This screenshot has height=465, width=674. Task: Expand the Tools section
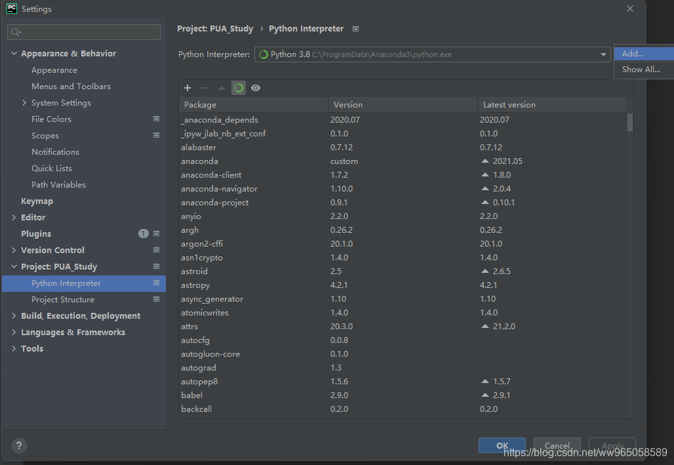tap(14, 348)
